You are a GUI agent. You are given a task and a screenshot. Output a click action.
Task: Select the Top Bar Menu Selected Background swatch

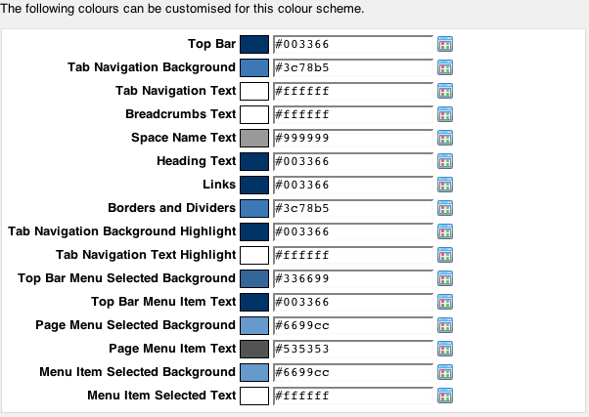click(x=254, y=278)
